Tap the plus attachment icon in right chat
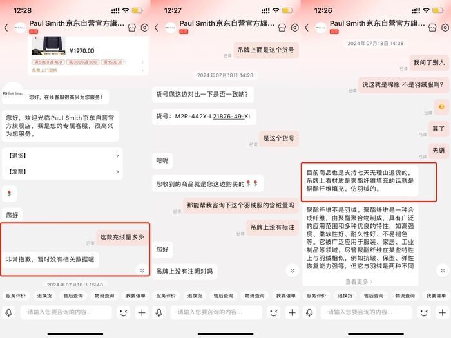The width and height of the screenshot is (451, 338). click(443, 312)
